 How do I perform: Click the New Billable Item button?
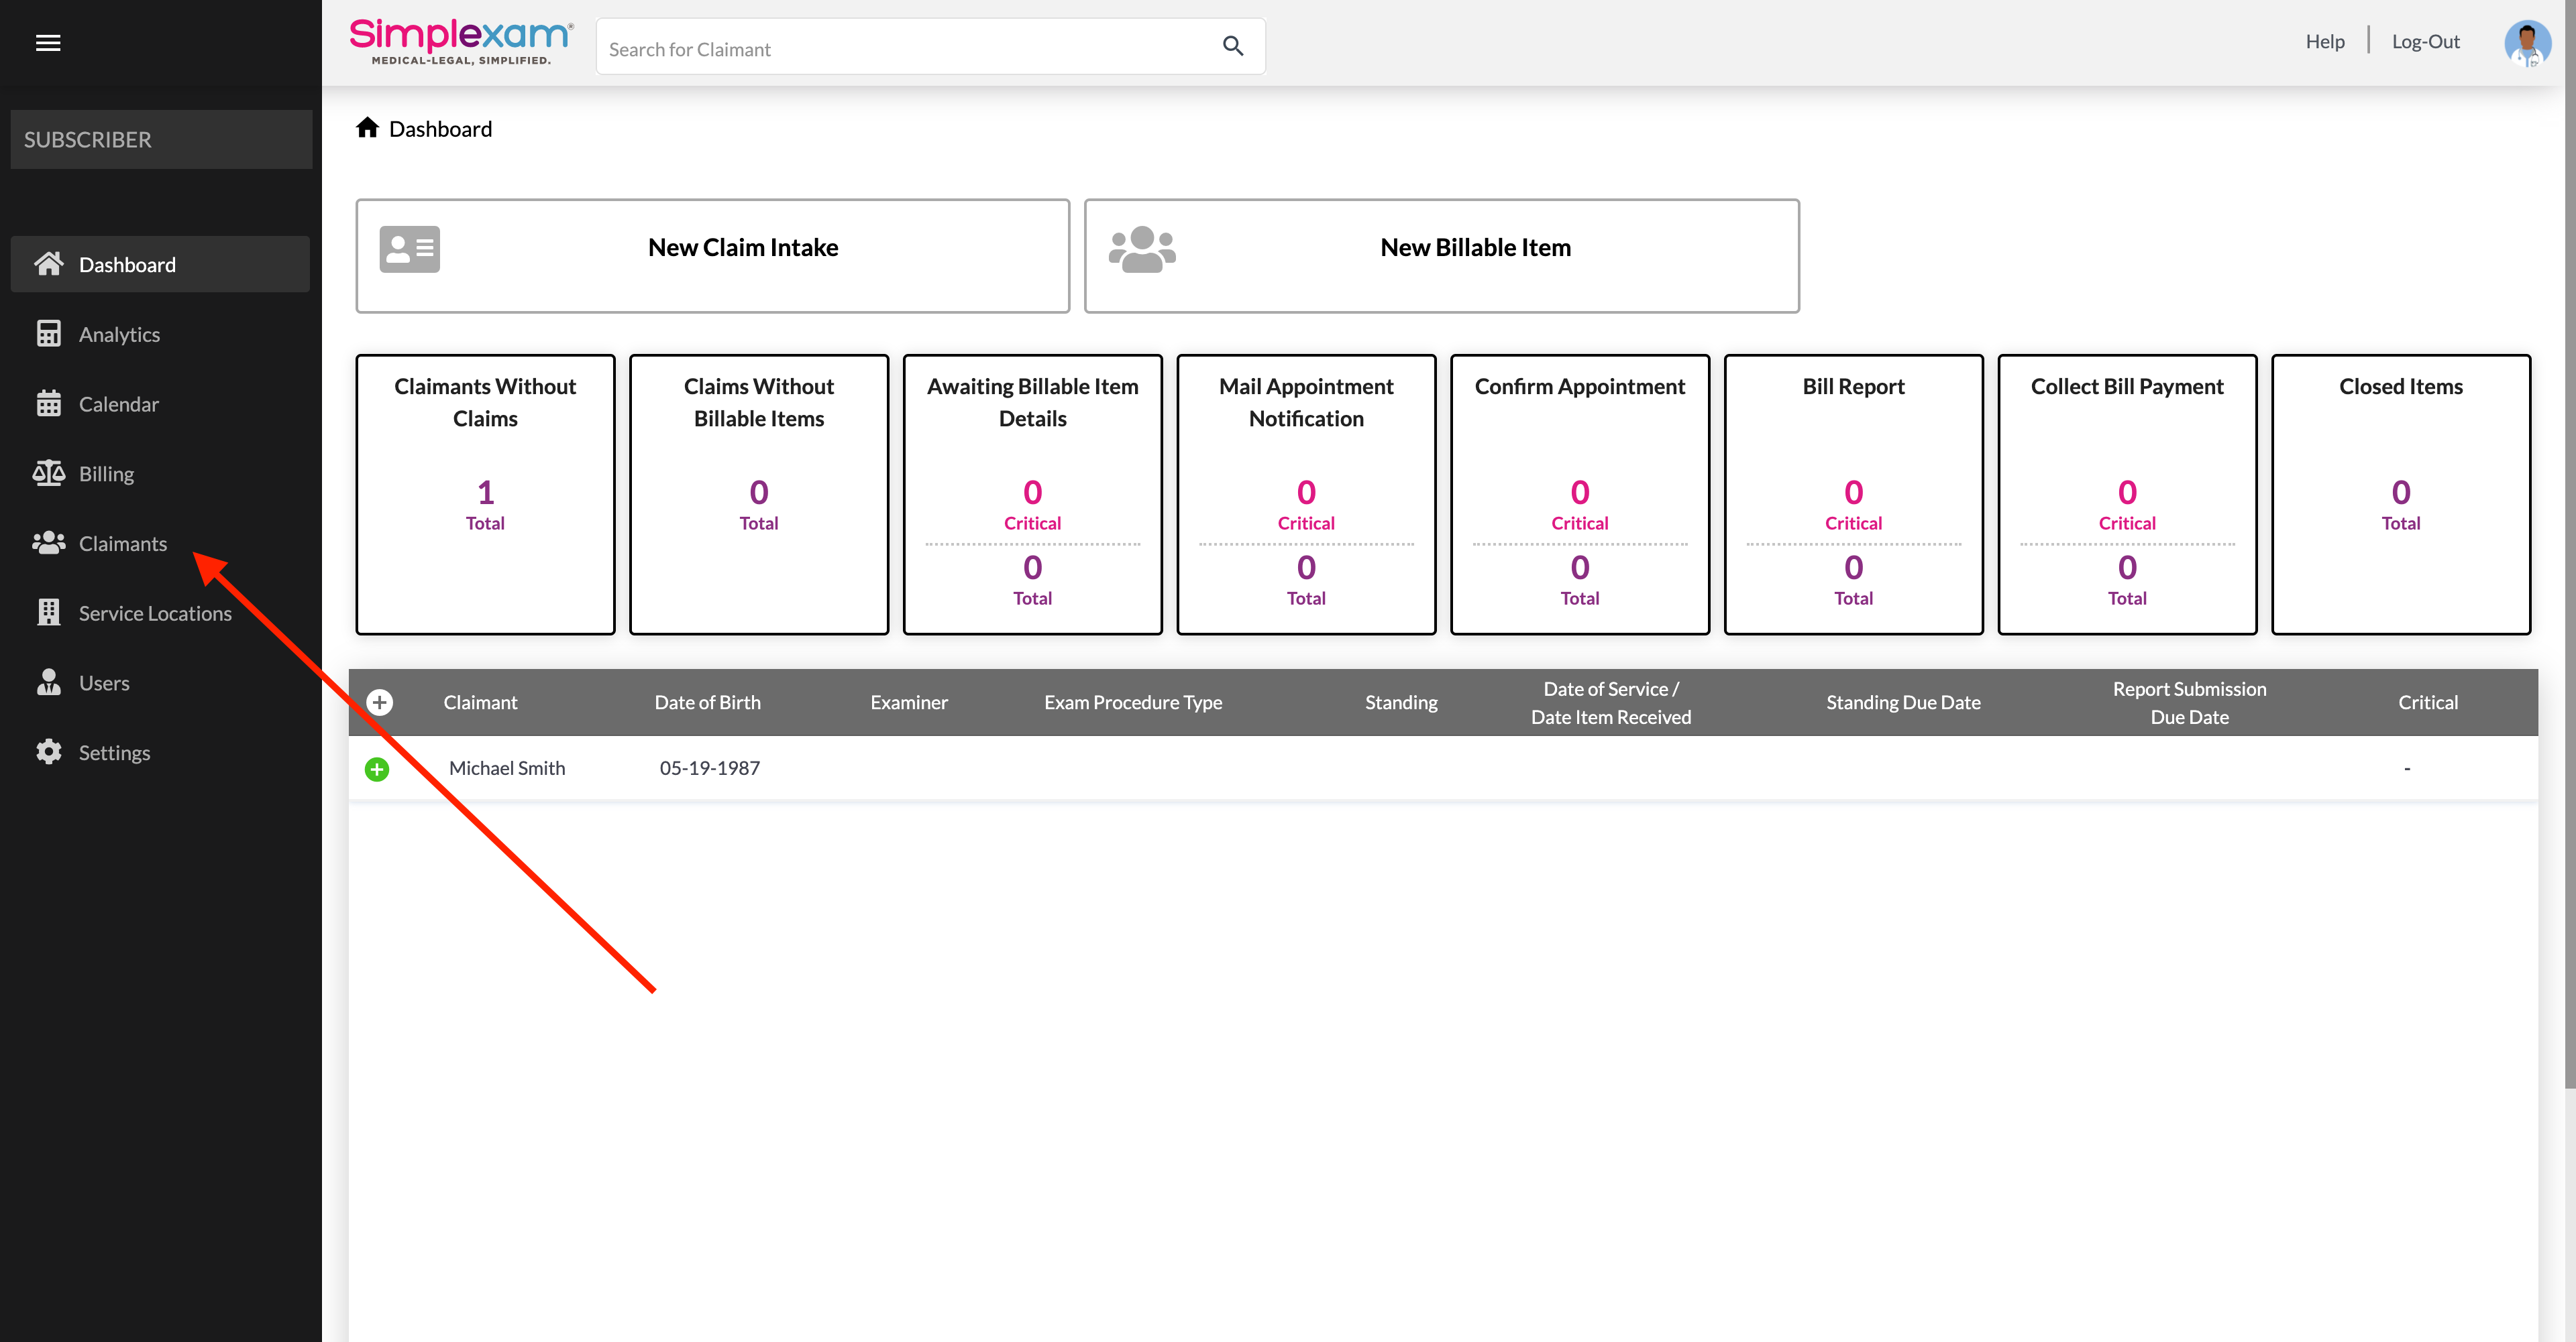coord(1441,256)
